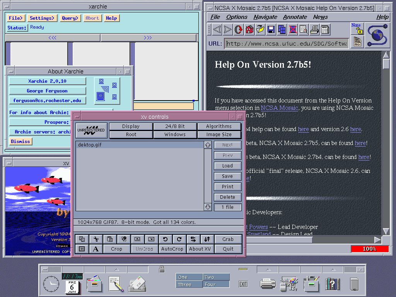Open Mosaic Navigate menu
The height and width of the screenshot is (297, 396).
coord(265,17)
